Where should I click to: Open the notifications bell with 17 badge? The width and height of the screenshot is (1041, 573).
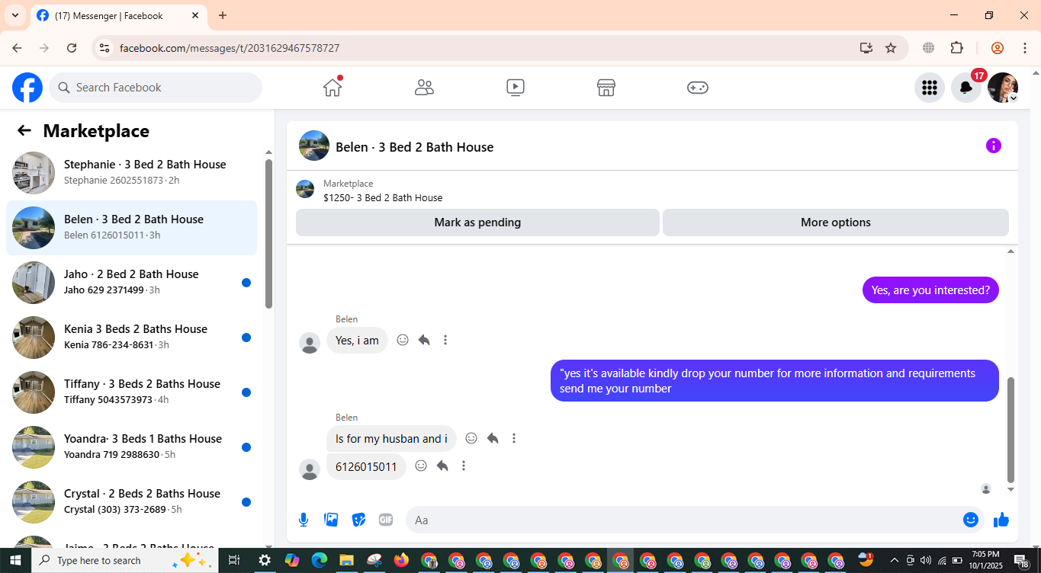[966, 88]
